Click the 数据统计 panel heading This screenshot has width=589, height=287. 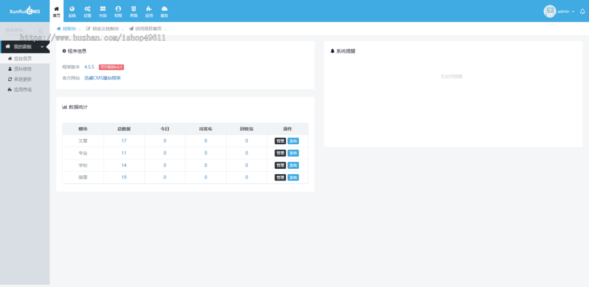click(x=75, y=107)
